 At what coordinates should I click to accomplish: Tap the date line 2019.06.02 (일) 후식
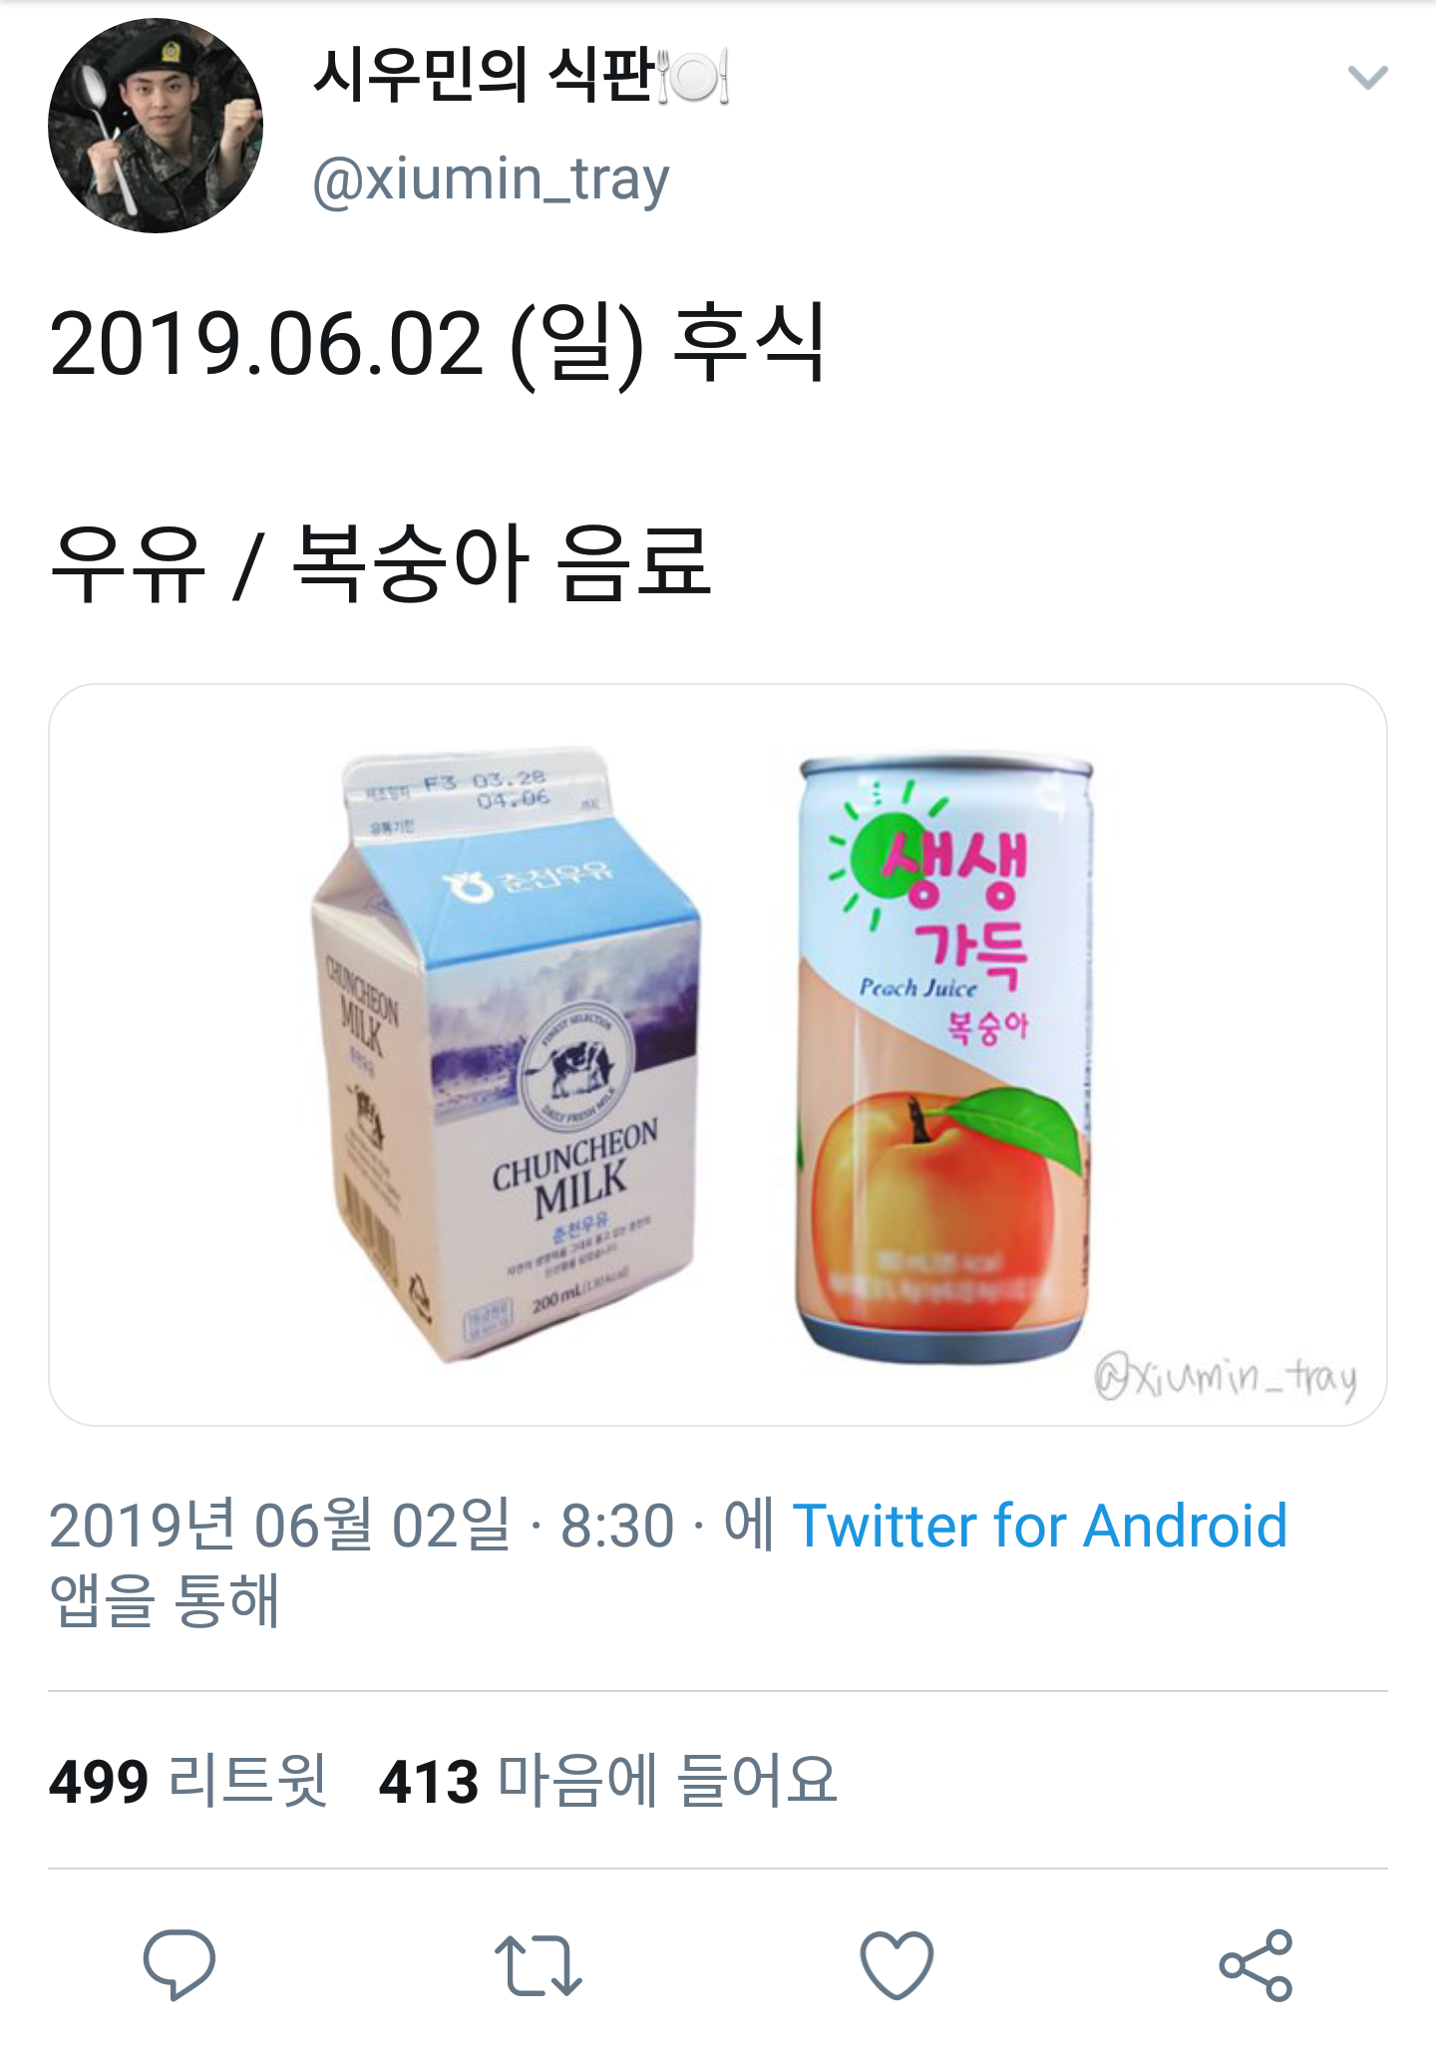437,344
